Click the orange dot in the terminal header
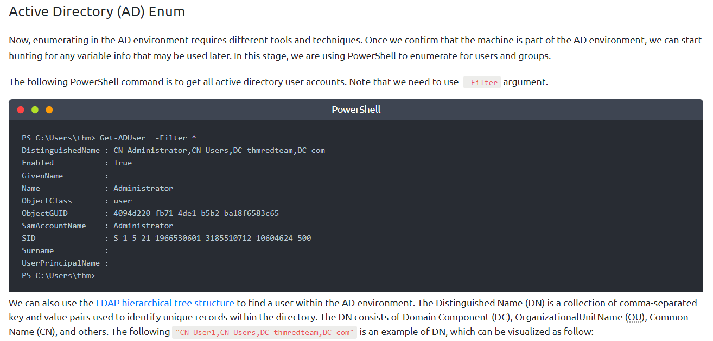 49,110
